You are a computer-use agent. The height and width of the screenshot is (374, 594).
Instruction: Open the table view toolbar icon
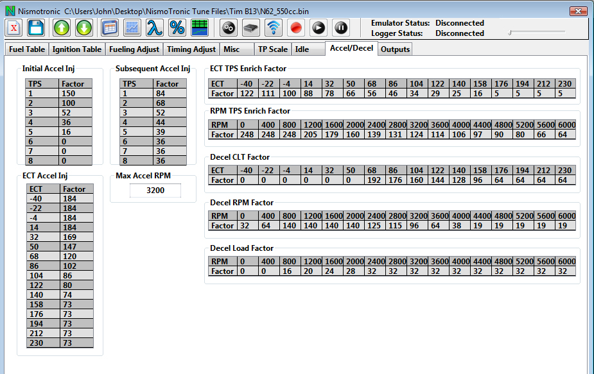point(110,28)
